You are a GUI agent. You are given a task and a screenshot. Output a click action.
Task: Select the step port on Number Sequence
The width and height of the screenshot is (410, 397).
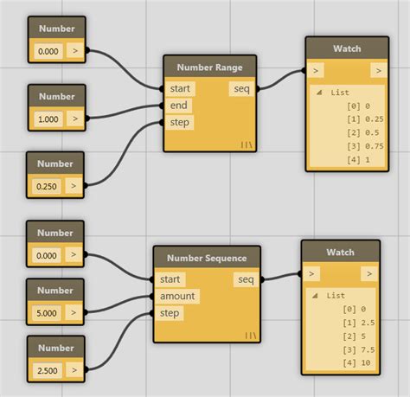tap(170, 313)
